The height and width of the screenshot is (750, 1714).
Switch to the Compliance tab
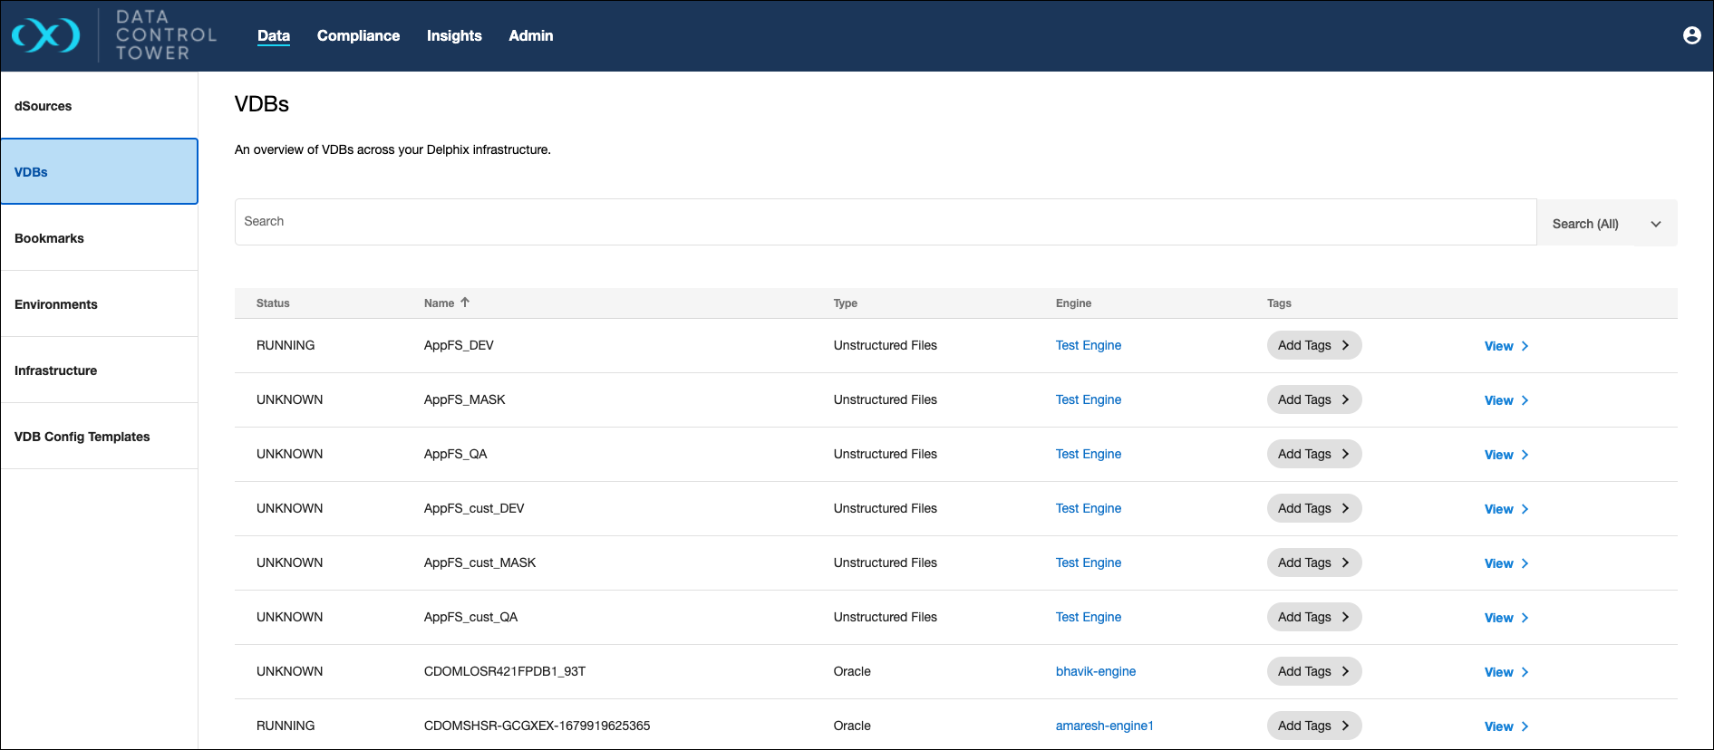tap(358, 35)
